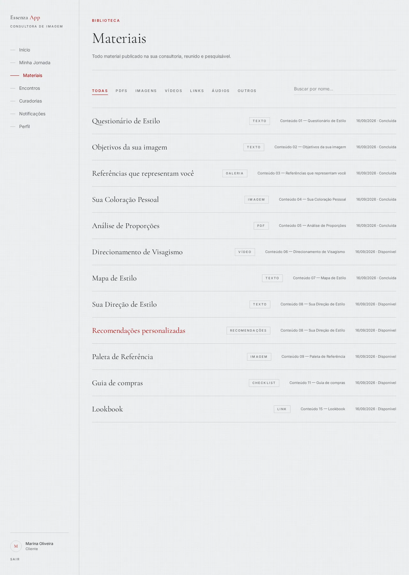Open Sua Coloração Pessoal material
The width and height of the screenshot is (409, 575).
[125, 200]
